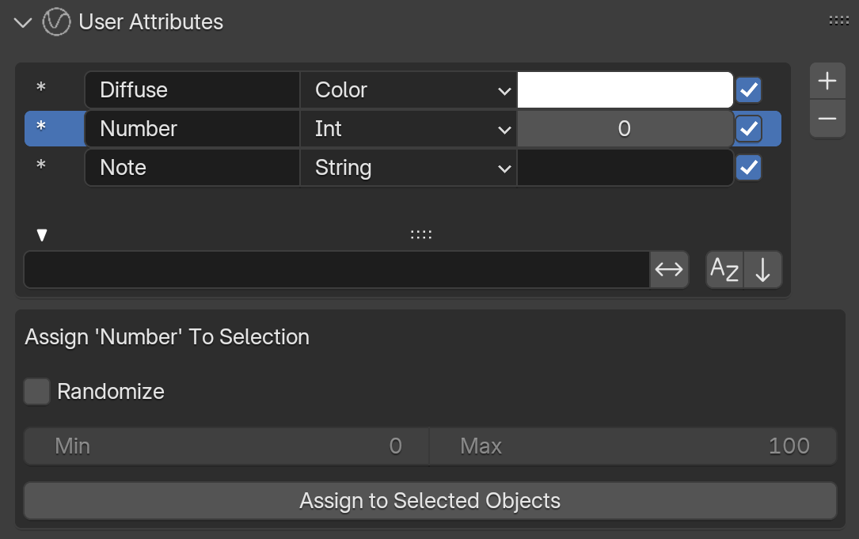Image resolution: width=859 pixels, height=539 pixels.
Task: Open the white Diffuse color swatch
Action: click(625, 90)
